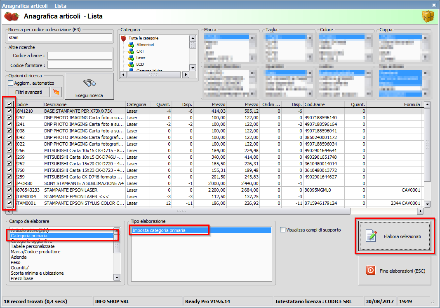
Task: Click scroll down arrow of article table
Action: (427, 204)
